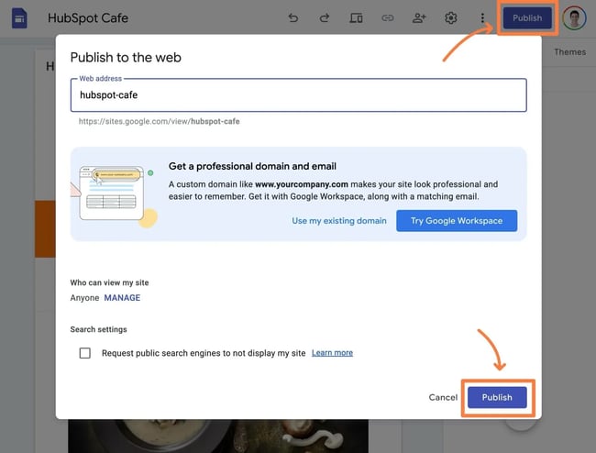Click the 'Publish to the web' heading

(126, 58)
